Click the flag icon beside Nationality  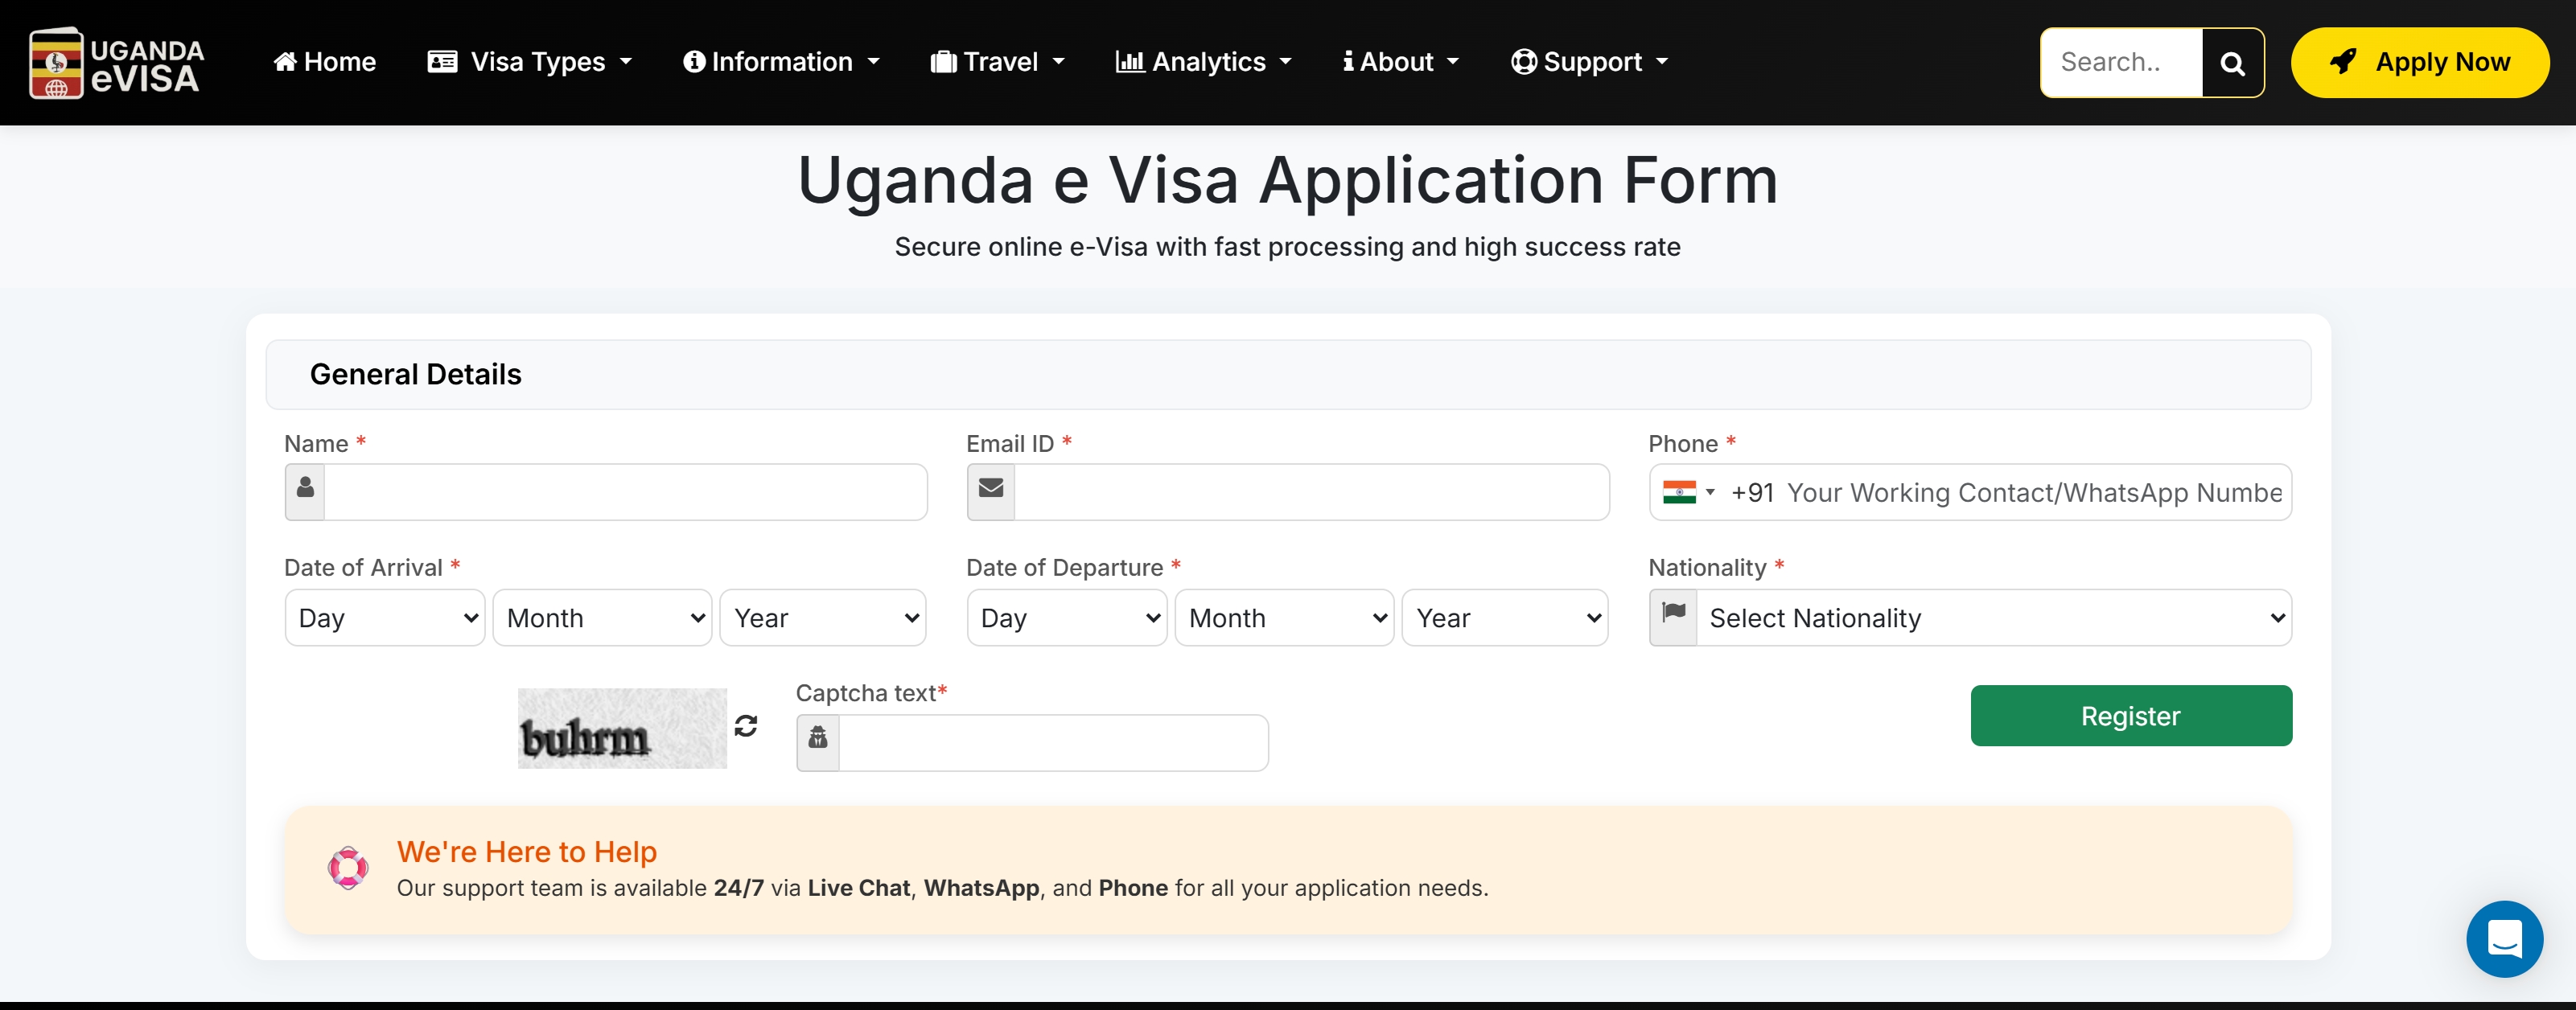pos(1673,617)
